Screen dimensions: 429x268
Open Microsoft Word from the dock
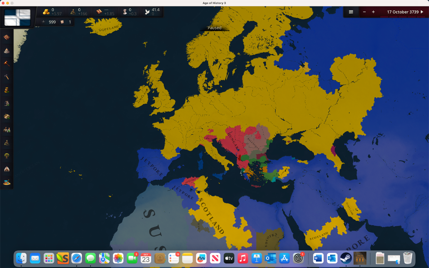tap(318, 258)
